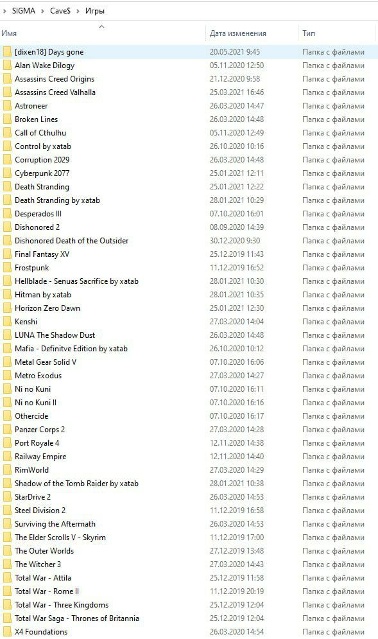Select the Frostpunk folder icon

[7, 268]
